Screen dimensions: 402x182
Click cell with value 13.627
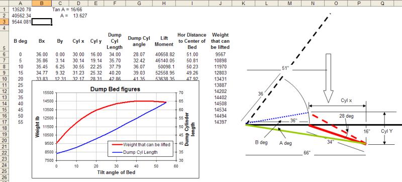tap(80, 16)
